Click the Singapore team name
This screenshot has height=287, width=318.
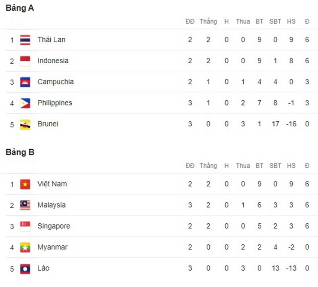(x=54, y=226)
